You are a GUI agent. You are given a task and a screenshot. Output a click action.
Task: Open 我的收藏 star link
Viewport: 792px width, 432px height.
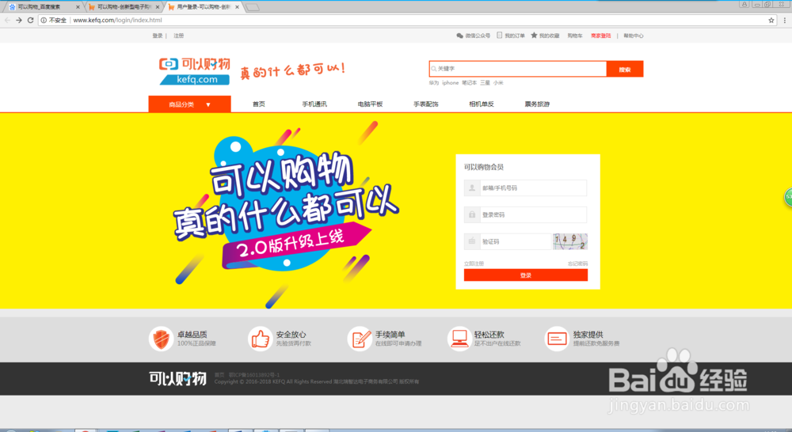click(x=545, y=36)
